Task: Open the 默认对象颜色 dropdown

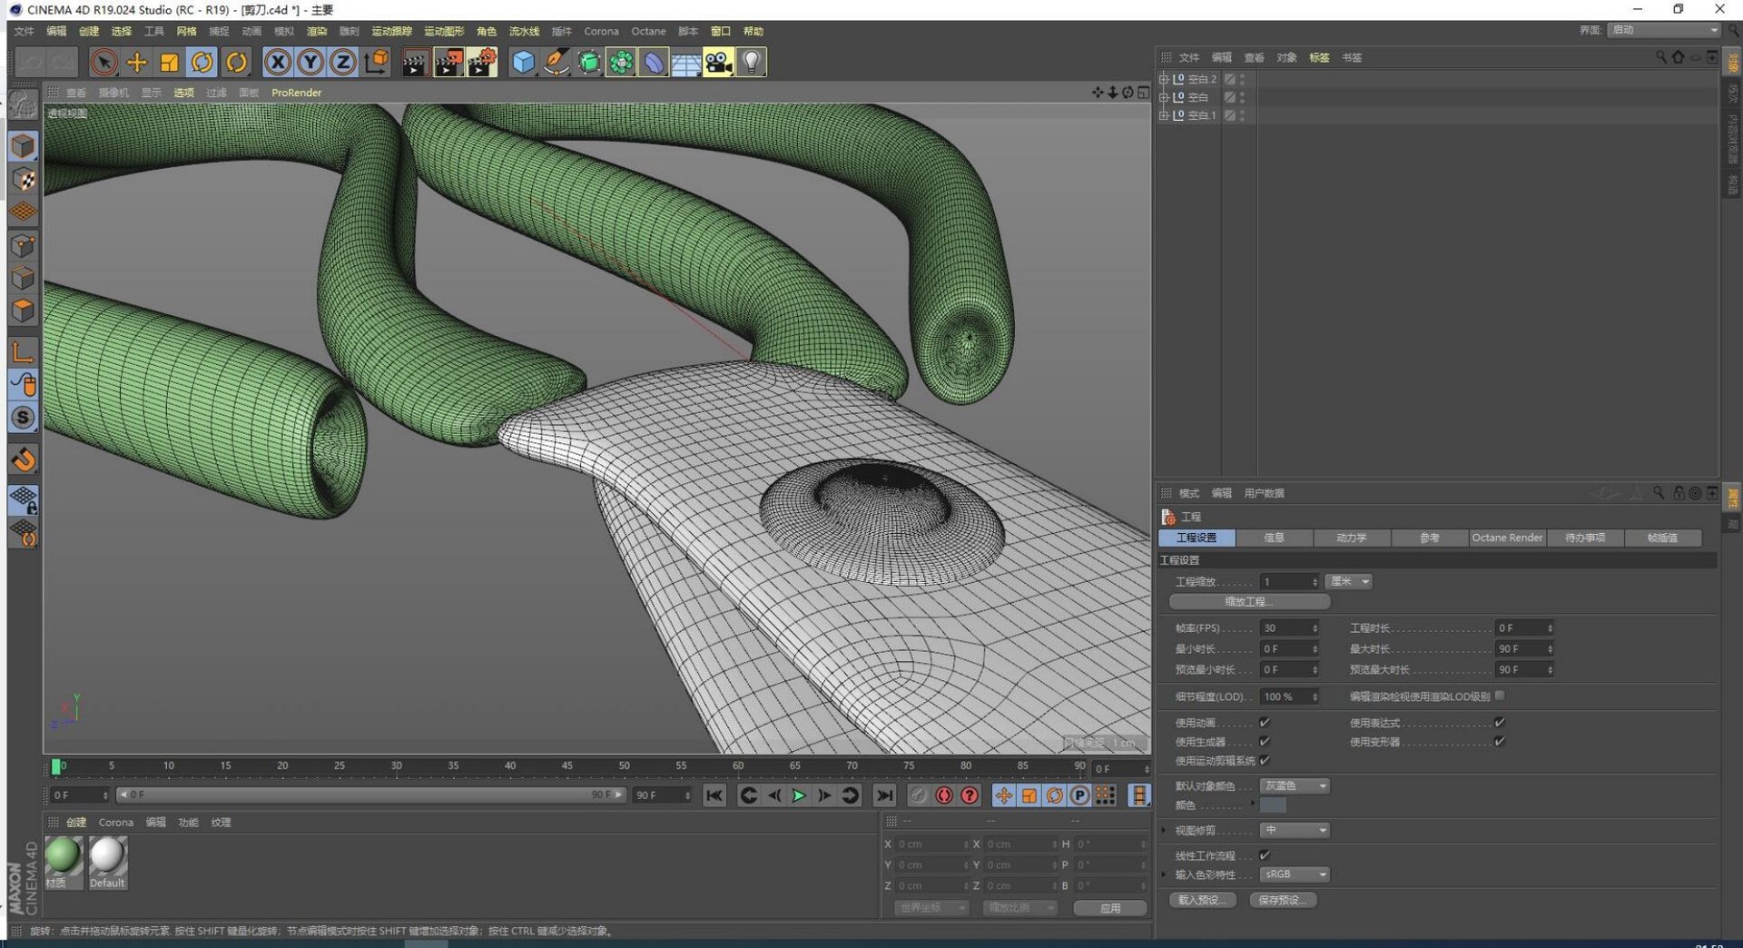Action: (x=1295, y=786)
